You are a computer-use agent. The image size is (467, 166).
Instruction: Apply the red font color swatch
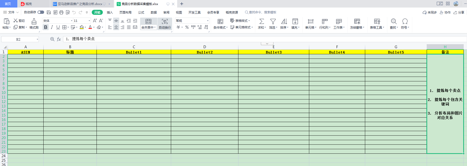tap(90, 27)
